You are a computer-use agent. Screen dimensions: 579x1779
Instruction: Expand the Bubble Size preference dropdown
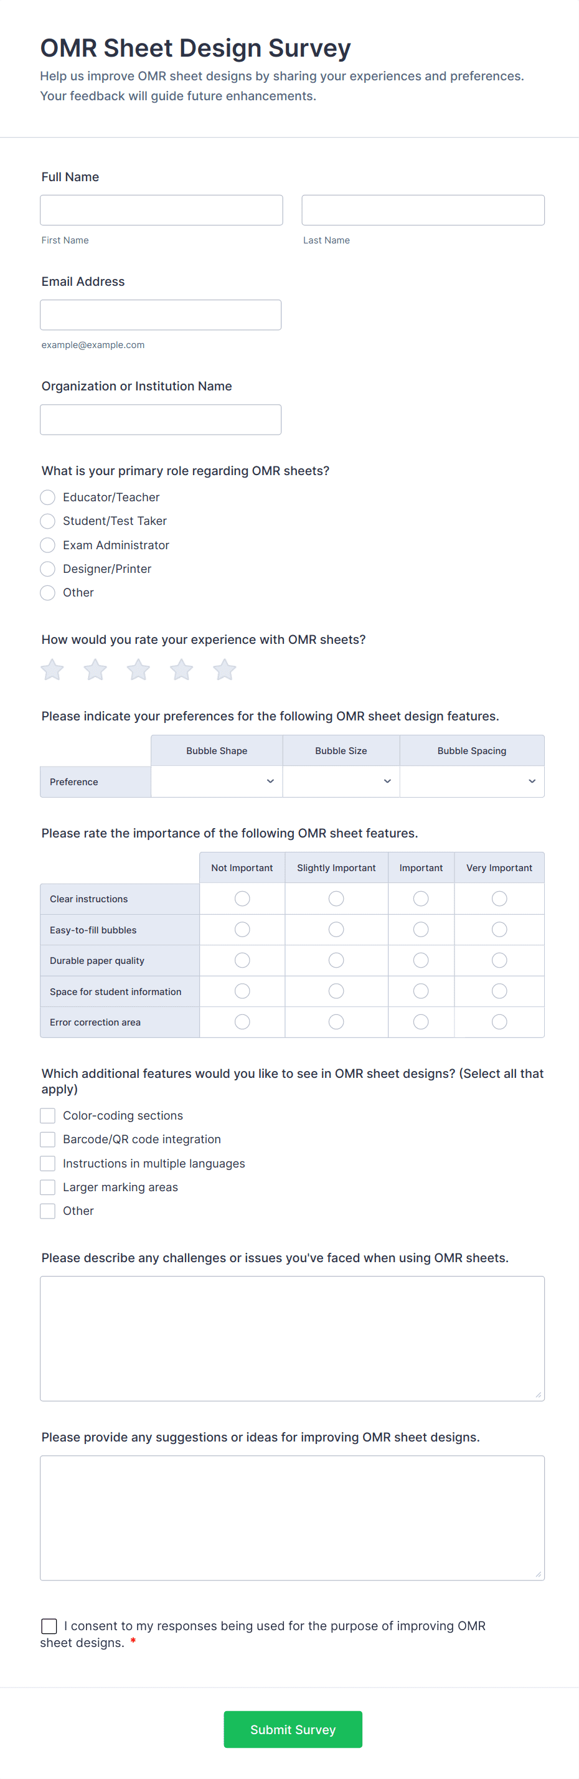point(341,781)
